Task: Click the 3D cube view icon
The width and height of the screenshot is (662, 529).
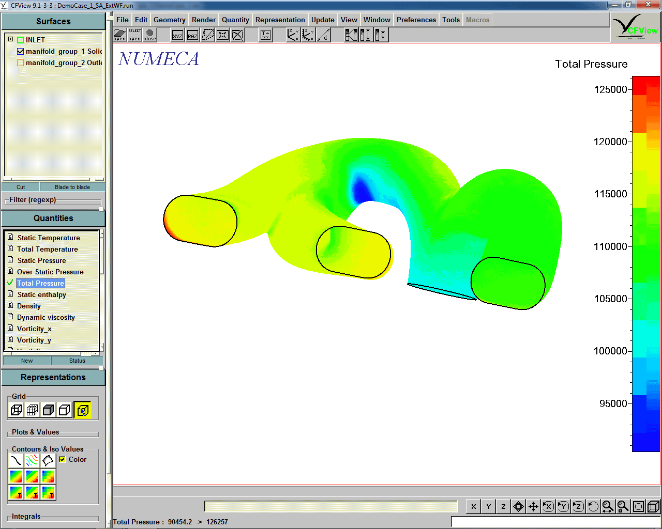Action: point(653,506)
